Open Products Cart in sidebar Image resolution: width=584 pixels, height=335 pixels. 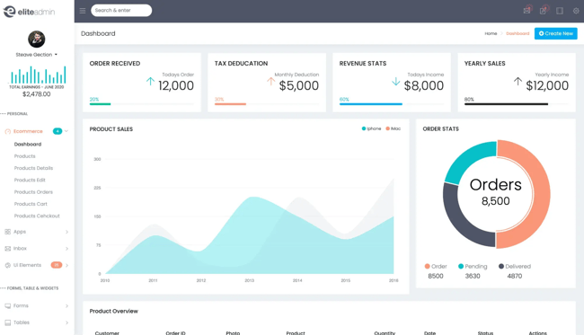[31, 204]
